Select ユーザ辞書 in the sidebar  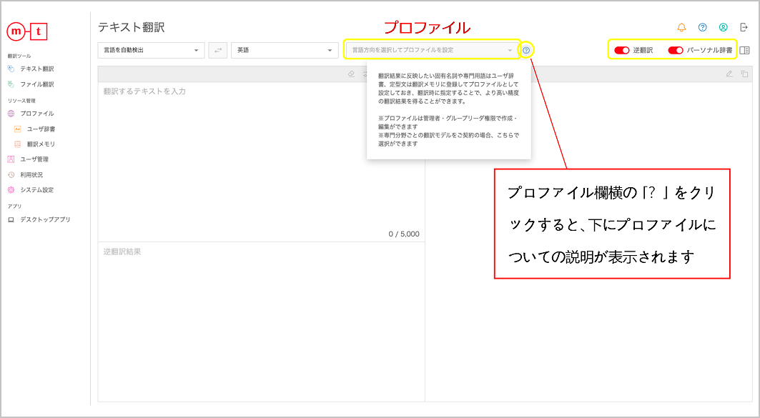coord(41,129)
